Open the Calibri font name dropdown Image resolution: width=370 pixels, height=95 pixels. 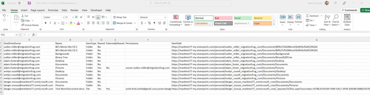point(63,17)
